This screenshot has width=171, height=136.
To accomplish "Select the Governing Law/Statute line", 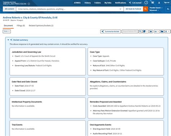I will 33,65.
